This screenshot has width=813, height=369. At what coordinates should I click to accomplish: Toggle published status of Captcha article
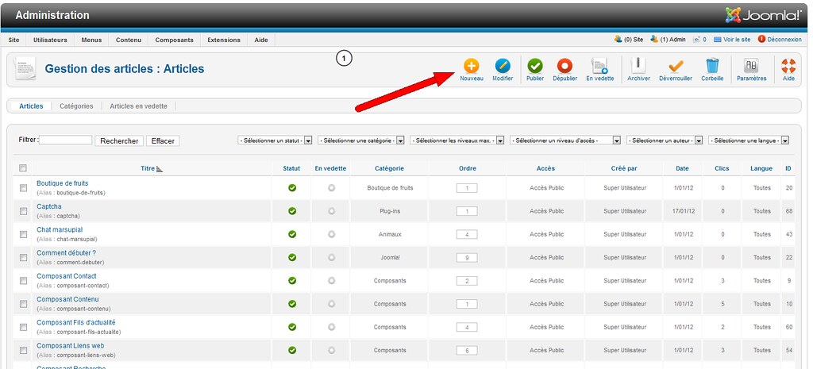pos(292,211)
